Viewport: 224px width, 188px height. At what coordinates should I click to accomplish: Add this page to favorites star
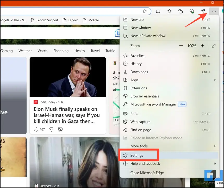point(145,11)
